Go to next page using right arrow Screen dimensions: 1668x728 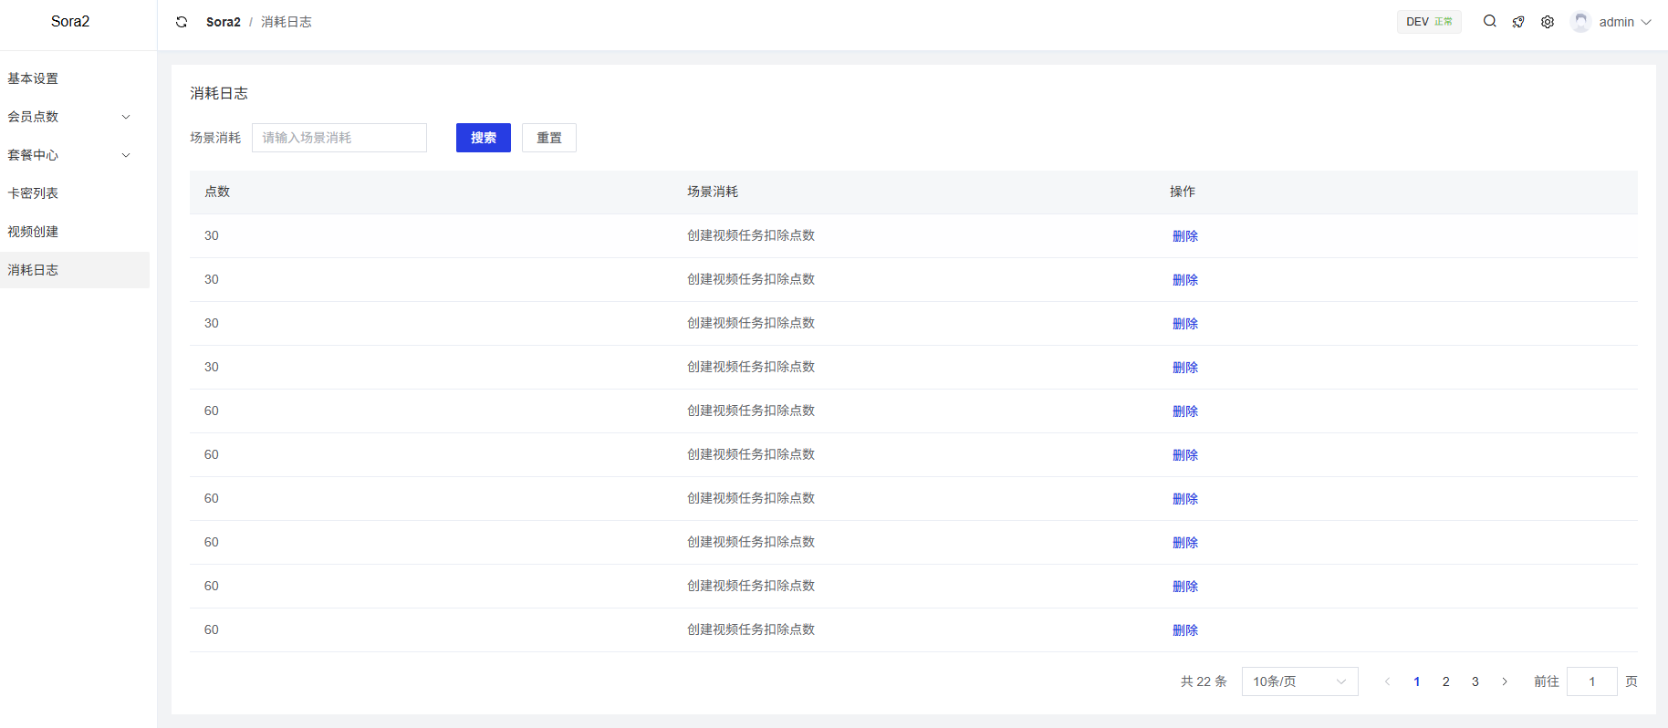[x=1505, y=681]
